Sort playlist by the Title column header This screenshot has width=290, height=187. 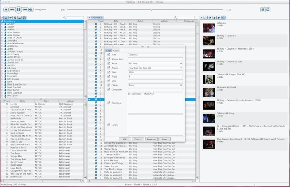pyautogui.click(x=116, y=21)
